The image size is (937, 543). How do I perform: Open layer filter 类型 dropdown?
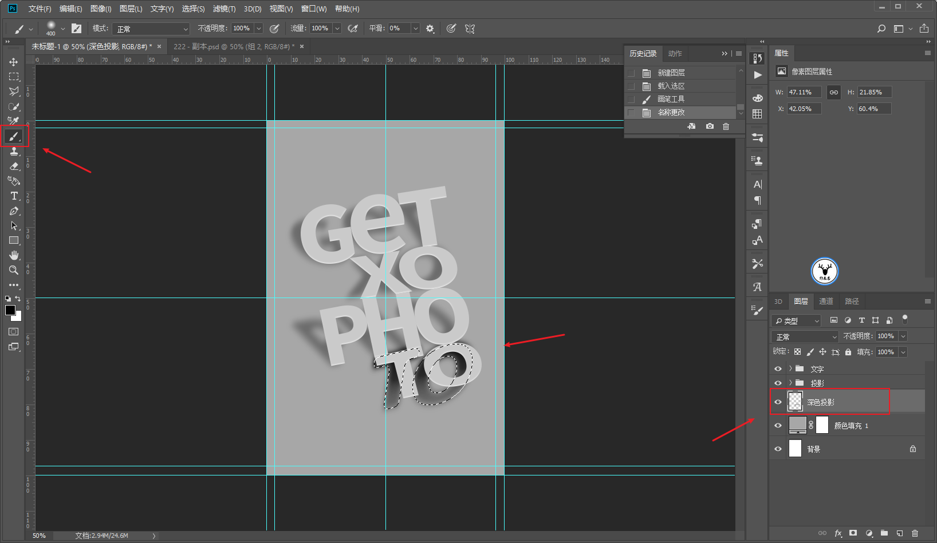(x=797, y=320)
